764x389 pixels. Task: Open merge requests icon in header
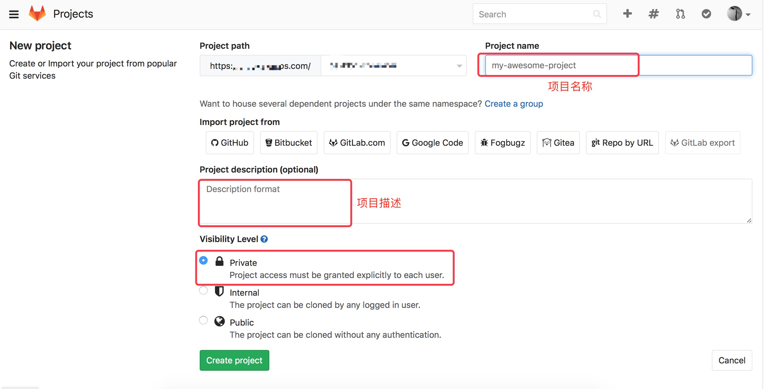click(680, 14)
